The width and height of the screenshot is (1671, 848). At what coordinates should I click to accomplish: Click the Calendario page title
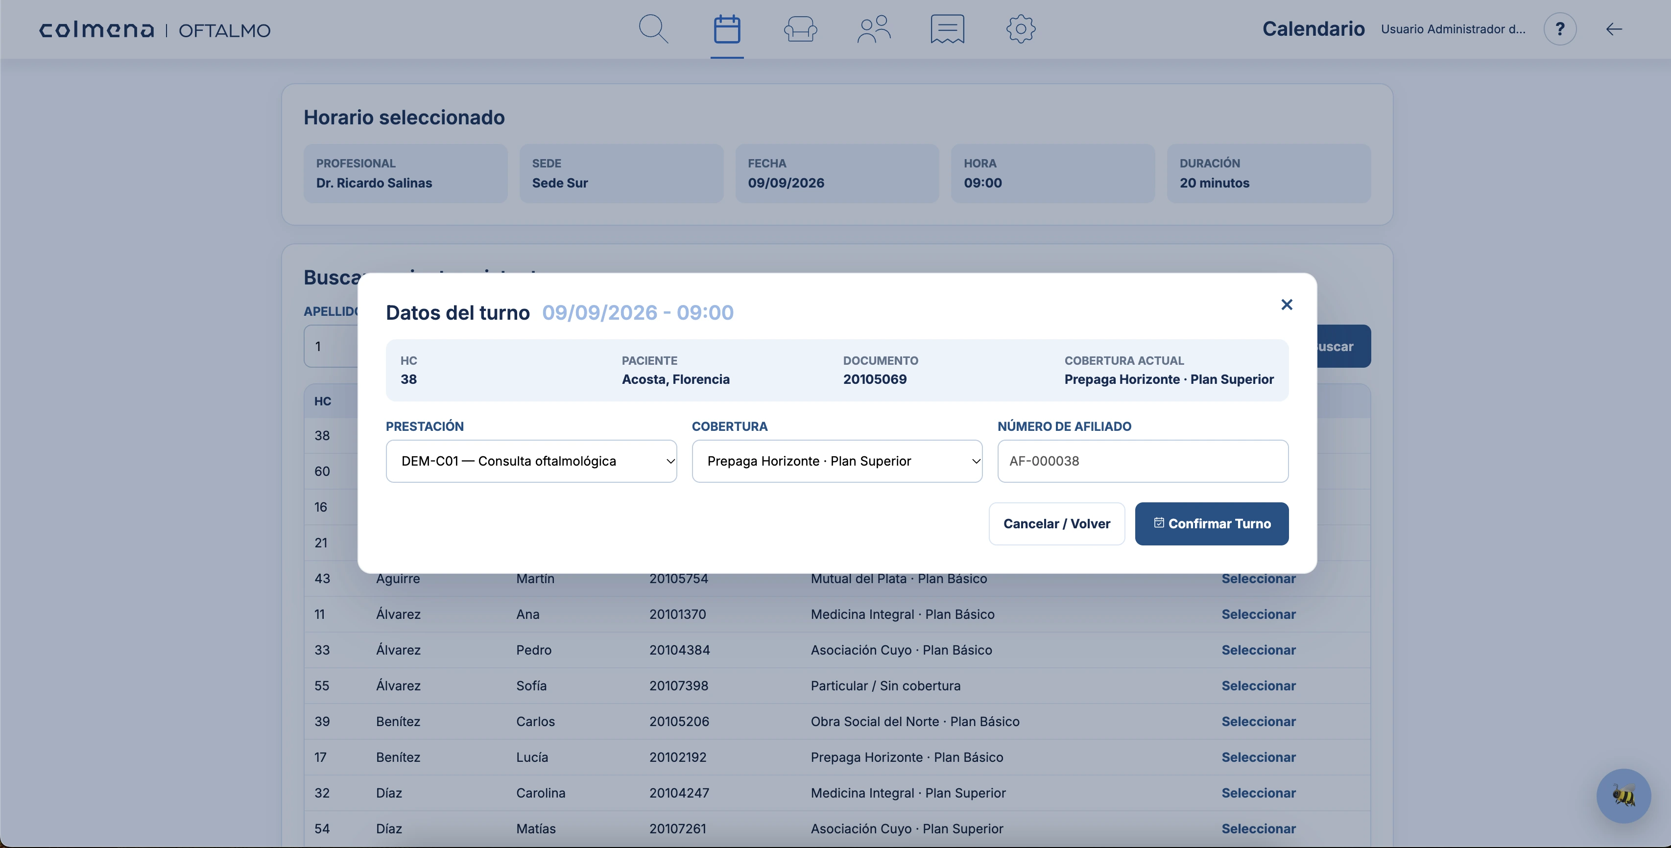coord(1313,29)
